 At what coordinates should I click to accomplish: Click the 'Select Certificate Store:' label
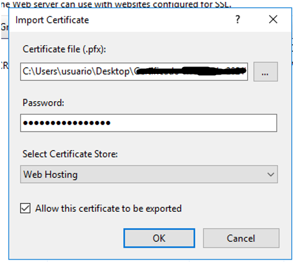[70, 154]
